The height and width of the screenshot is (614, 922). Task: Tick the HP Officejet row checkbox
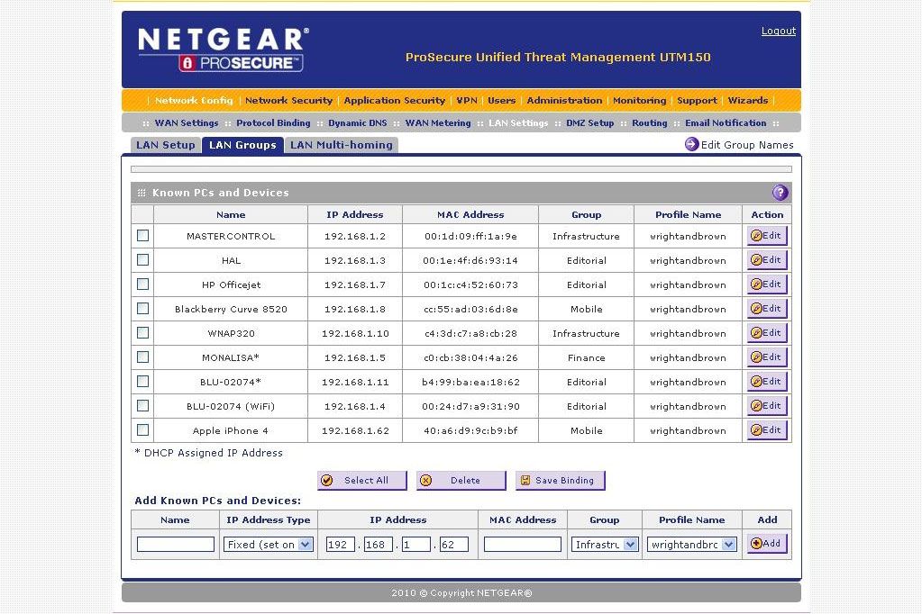(143, 284)
